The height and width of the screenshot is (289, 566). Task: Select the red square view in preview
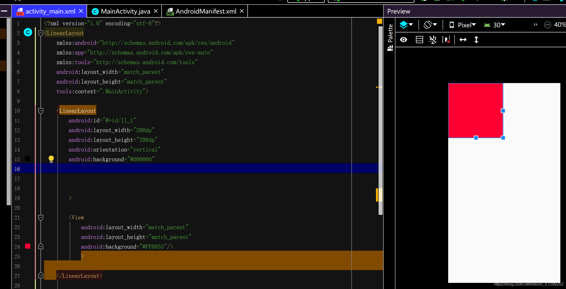[475, 110]
